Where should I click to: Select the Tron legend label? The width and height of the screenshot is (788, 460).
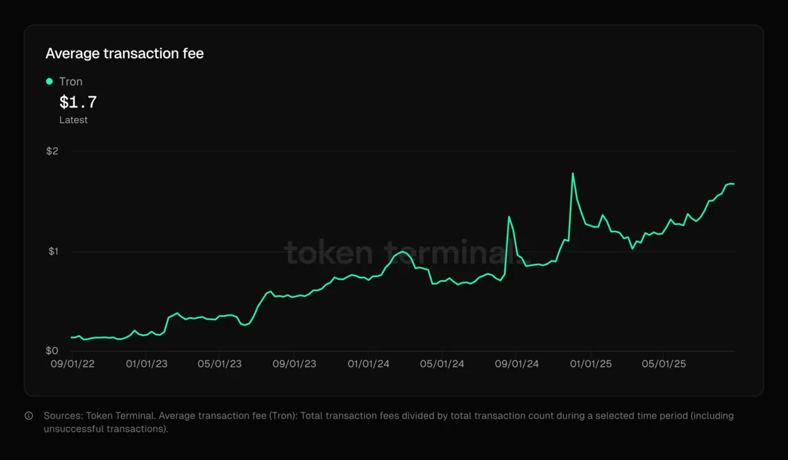tap(71, 82)
